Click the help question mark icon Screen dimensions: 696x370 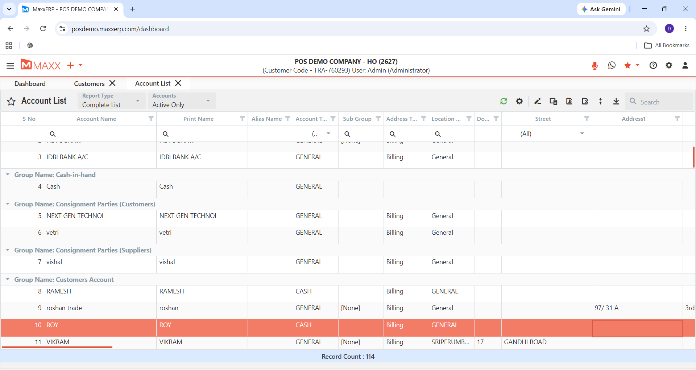pyautogui.click(x=653, y=65)
